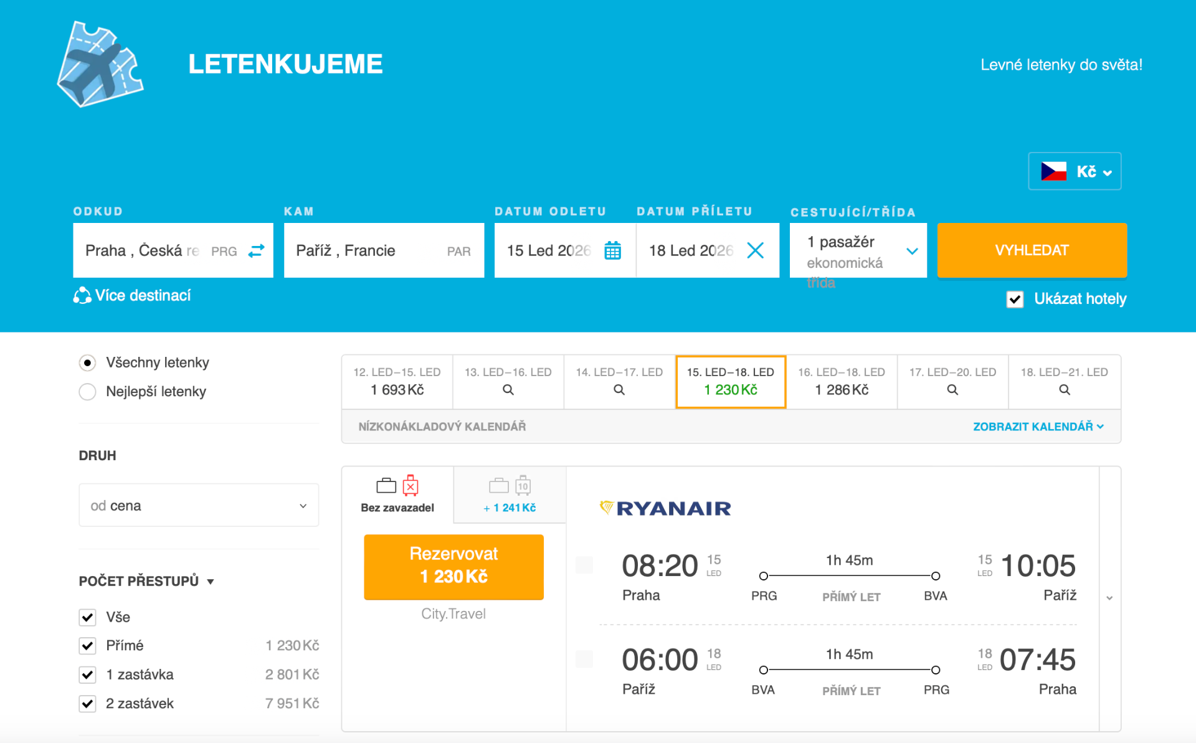This screenshot has height=743, width=1196.
Task: Click the Letenkujeme airplane ticket logo
Action: pyautogui.click(x=100, y=64)
